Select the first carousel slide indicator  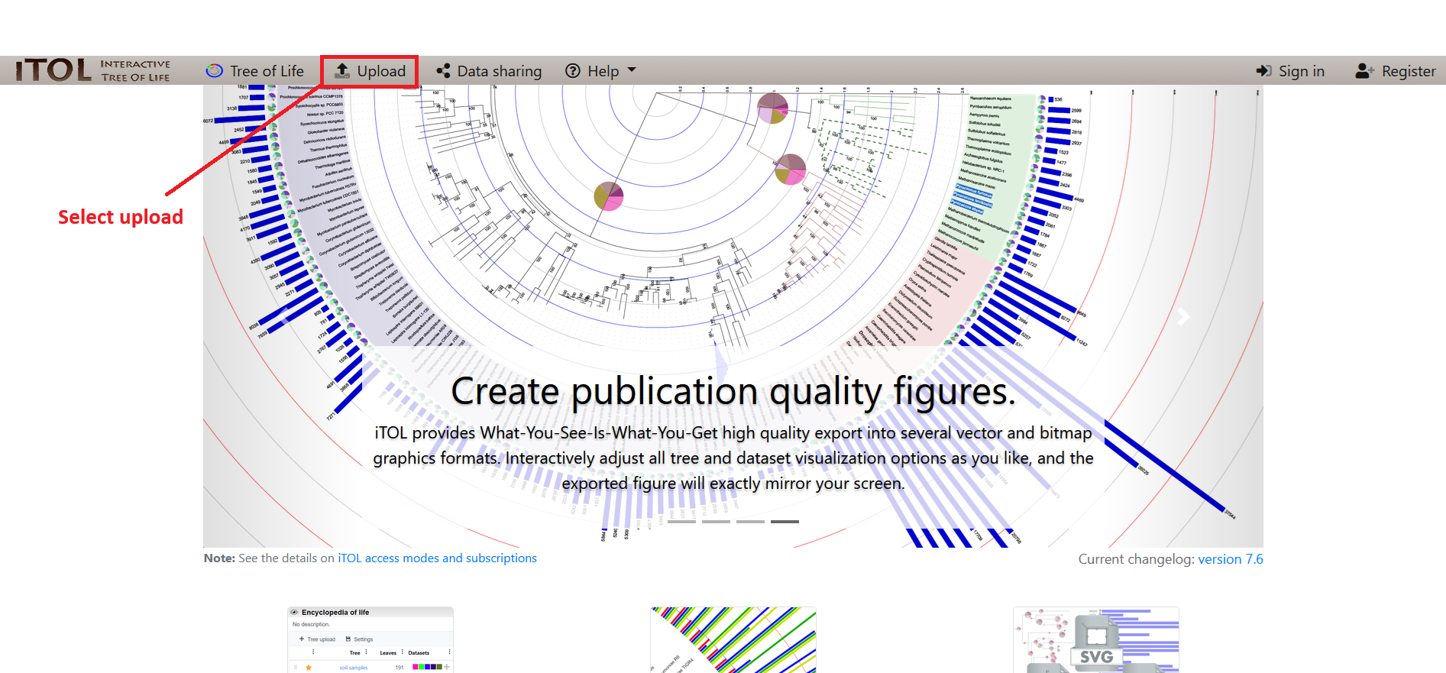[x=681, y=522]
